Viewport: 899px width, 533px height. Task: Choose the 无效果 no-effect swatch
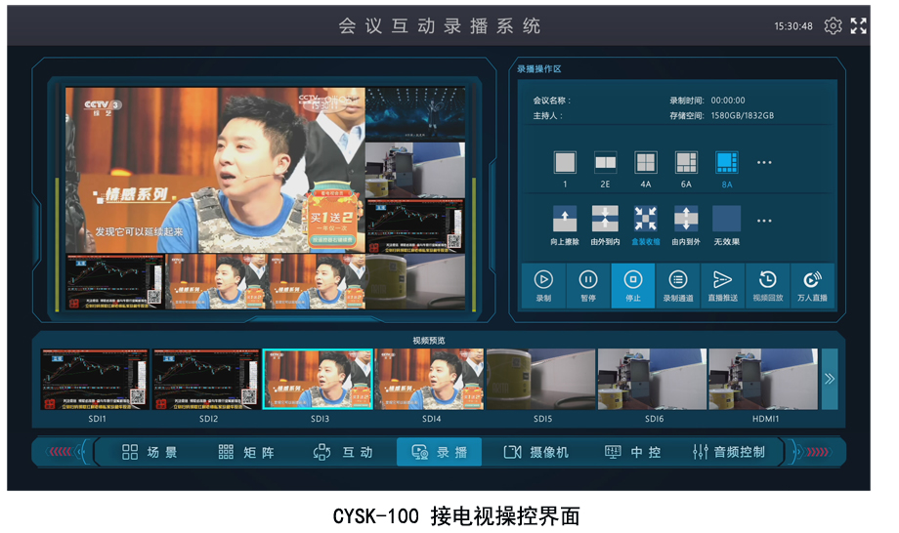[726, 219]
